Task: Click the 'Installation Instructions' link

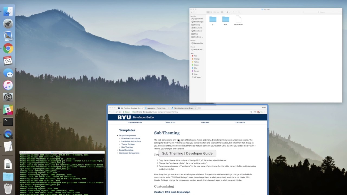Action: [131, 141]
